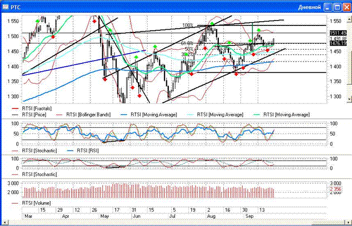Viewport: 352px width, 226px height.
Task: Select the RTSI [Price] legend entry
Action: click(29, 114)
